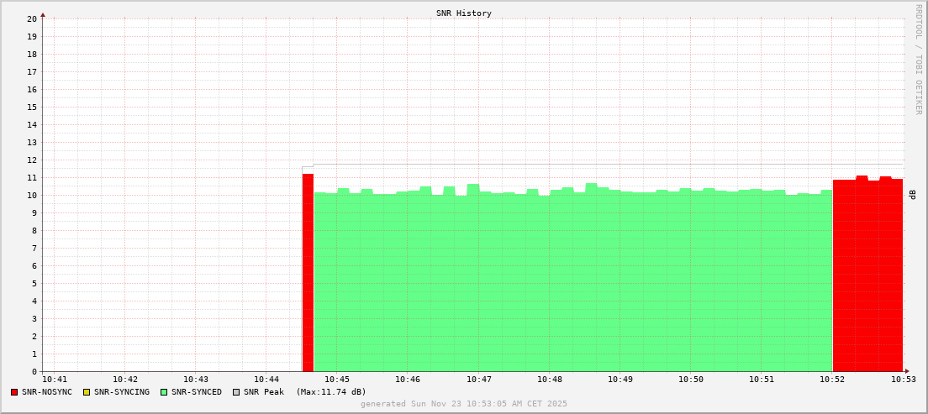Select the SNR-SYNCED legend label

click(x=197, y=392)
